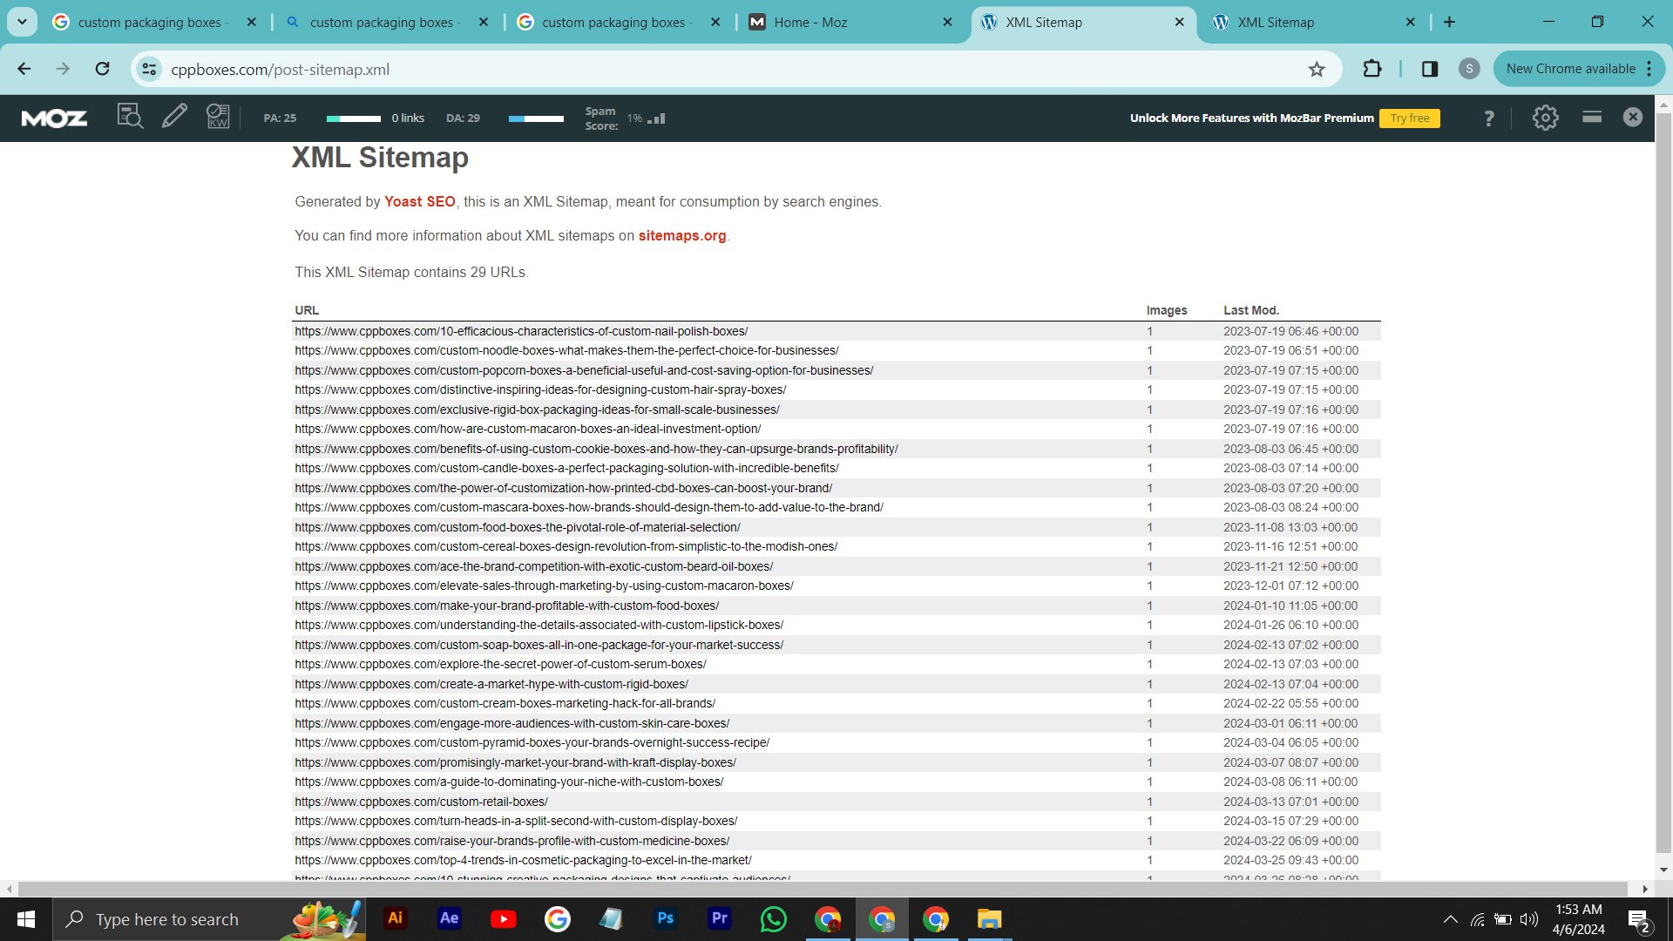Open Chrome extensions puzzle icon
Screen dimensions: 1673x941
point(1372,69)
